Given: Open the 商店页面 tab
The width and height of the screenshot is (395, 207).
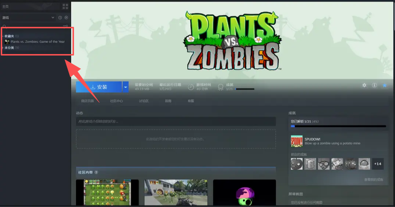Looking at the screenshot, I should [87, 101].
